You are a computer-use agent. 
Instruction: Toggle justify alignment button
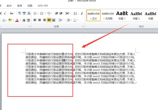click(x=49, y=20)
